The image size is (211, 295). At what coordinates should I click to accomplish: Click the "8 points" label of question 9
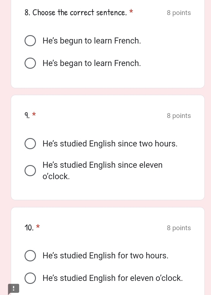[x=179, y=116]
